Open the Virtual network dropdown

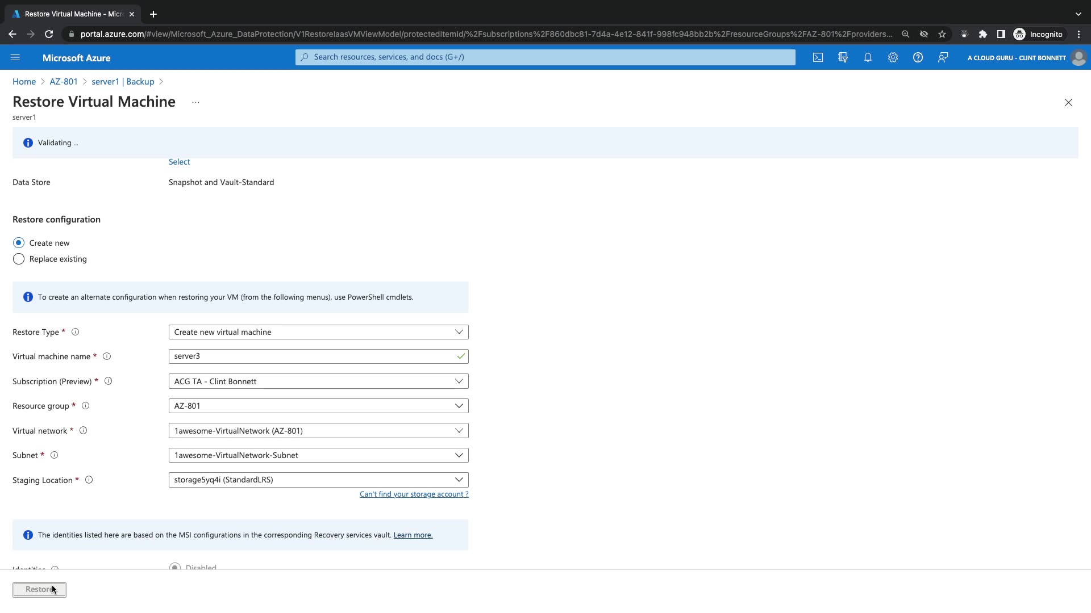[x=318, y=431]
